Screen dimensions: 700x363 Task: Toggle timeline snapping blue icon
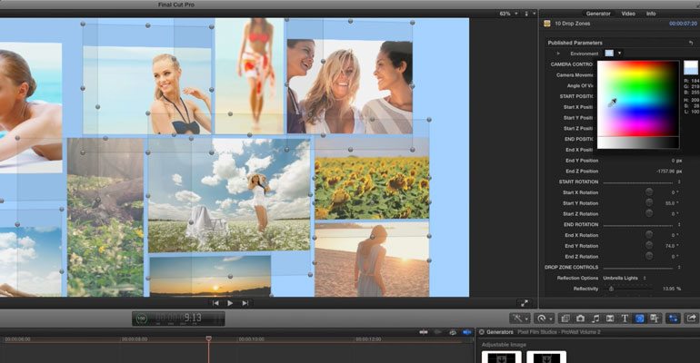[467, 332]
